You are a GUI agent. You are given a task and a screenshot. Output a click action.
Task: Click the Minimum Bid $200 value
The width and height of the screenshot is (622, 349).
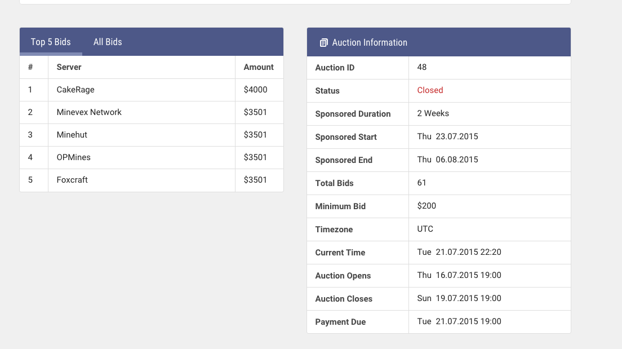426,206
